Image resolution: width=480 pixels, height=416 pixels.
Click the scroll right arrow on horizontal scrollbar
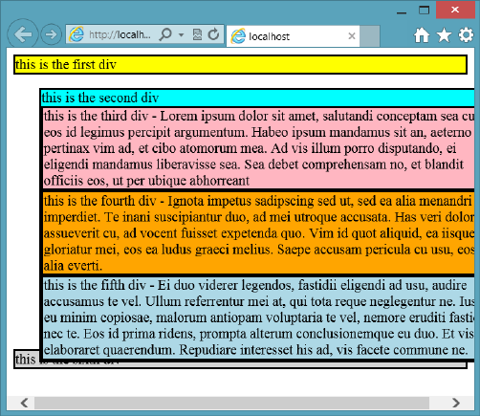(456, 403)
